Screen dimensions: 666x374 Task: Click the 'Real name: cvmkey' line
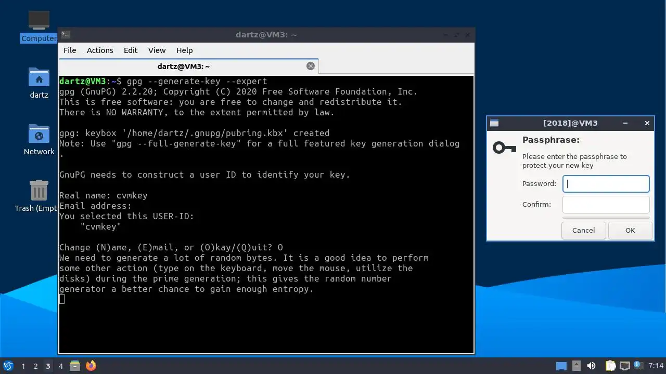(x=104, y=195)
